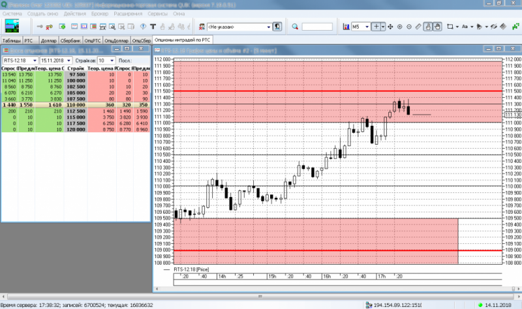Open the Окна menu
The height and width of the screenshot is (309, 522).
pos(179,14)
